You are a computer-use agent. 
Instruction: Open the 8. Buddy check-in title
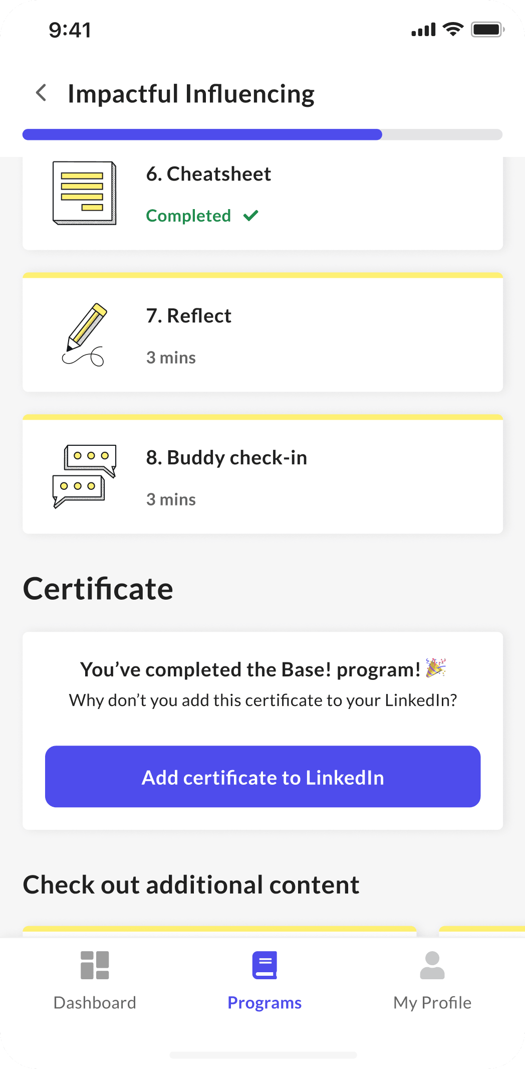click(226, 458)
